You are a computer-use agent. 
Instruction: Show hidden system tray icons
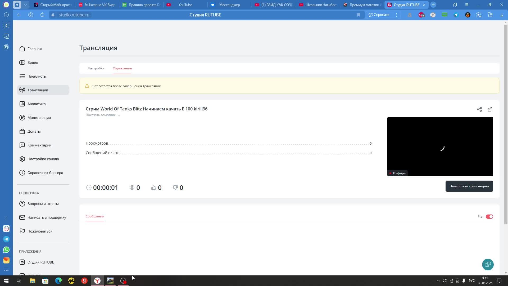click(438, 281)
